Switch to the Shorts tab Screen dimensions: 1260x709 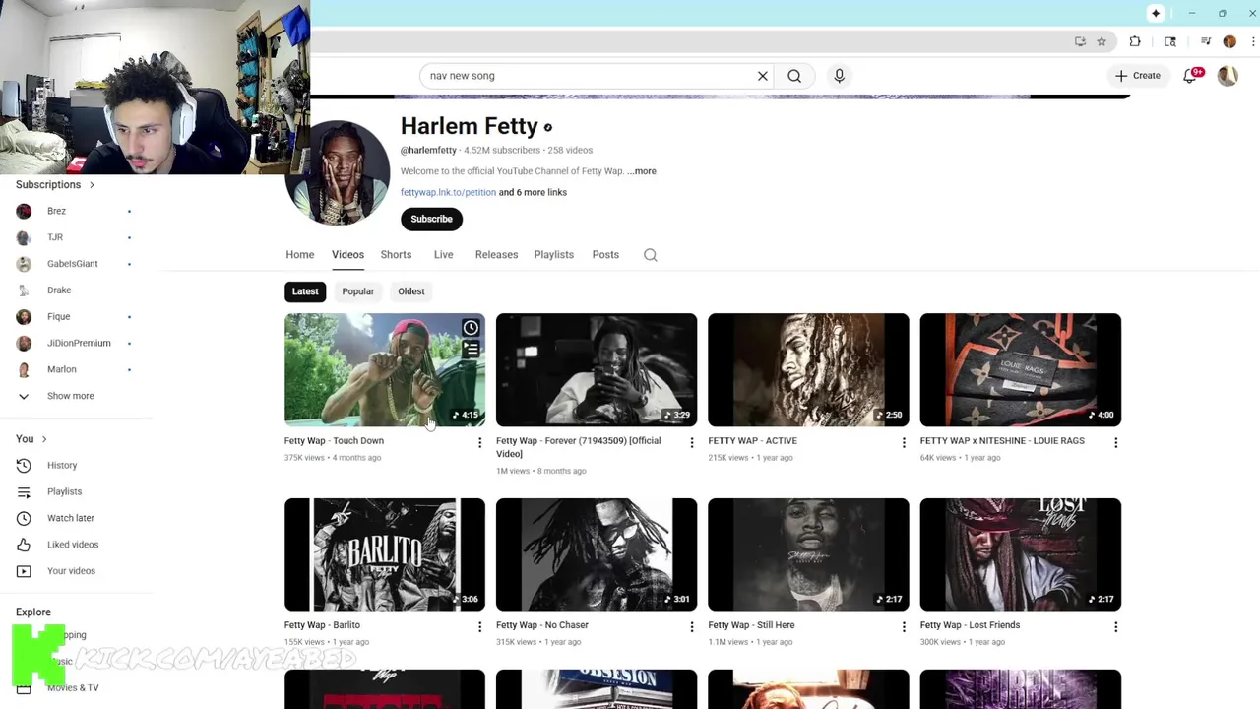click(396, 255)
